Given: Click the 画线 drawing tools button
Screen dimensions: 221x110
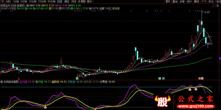Looking at the screenshot, I should click(197, 2).
